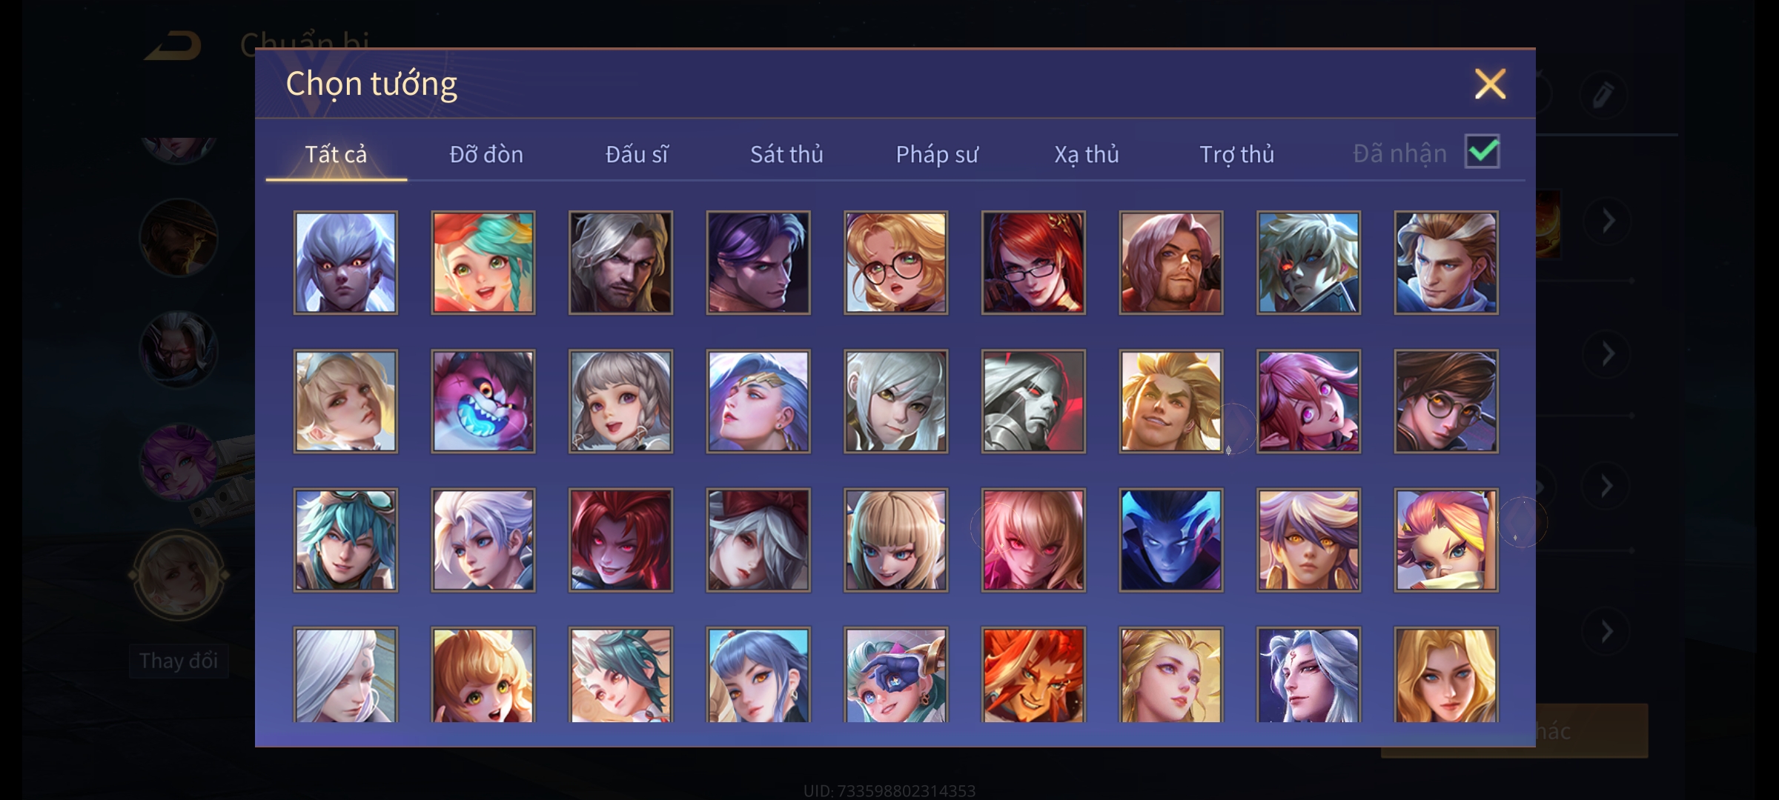Click the Thay đổi button
The height and width of the screenshot is (800, 1779).
pyautogui.click(x=178, y=661)
